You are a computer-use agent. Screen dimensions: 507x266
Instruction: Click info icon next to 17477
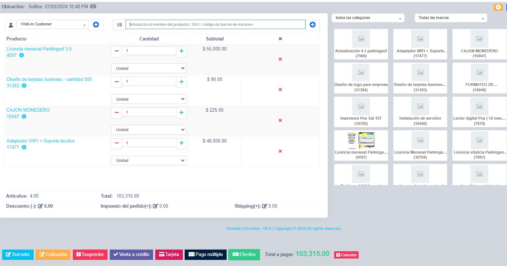[24, 147]
